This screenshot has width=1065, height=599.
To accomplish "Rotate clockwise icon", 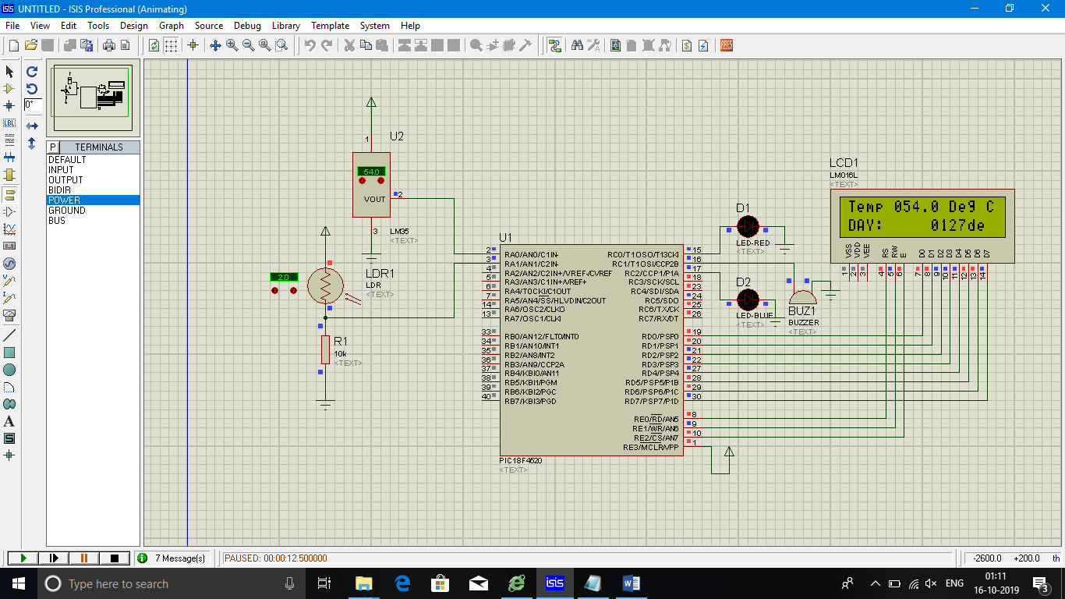I will (32, 71).
